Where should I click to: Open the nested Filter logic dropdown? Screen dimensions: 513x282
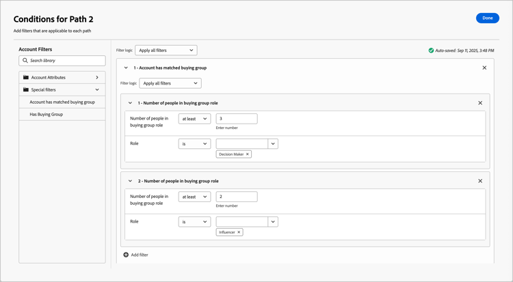(x=170, y=83)
